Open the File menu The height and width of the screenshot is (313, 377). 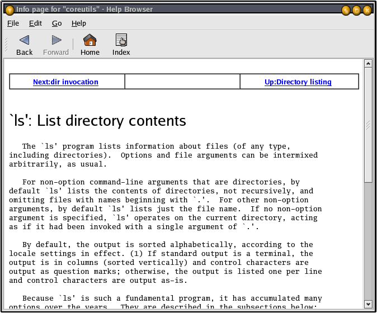[13, 23]
